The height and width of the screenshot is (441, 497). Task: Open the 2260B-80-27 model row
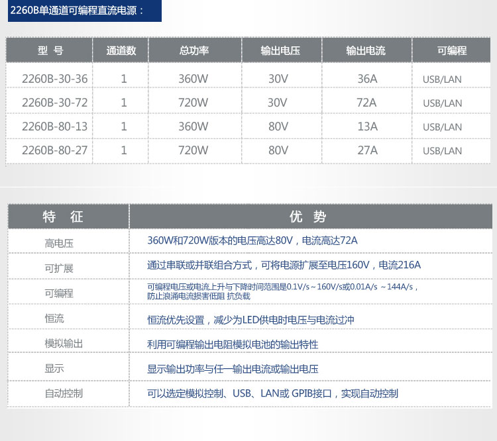tap(54, 150)
